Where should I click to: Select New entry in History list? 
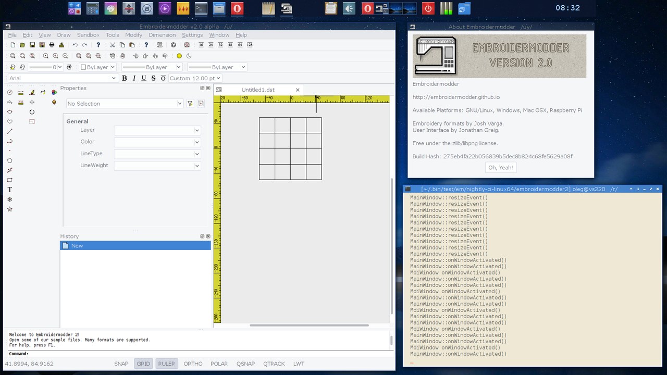pyautogui.click(x=135, y=246)
